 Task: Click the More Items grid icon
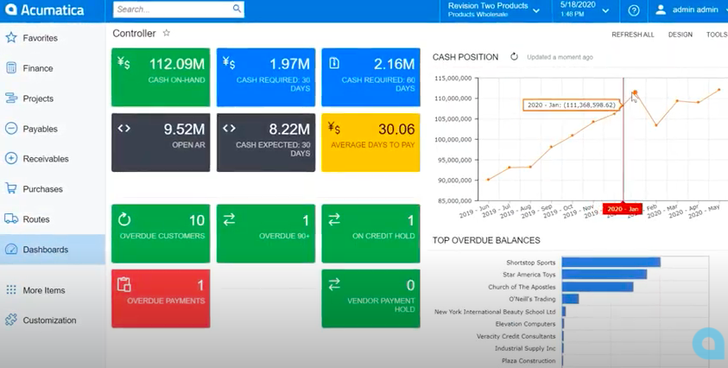(x=11, y=290)
